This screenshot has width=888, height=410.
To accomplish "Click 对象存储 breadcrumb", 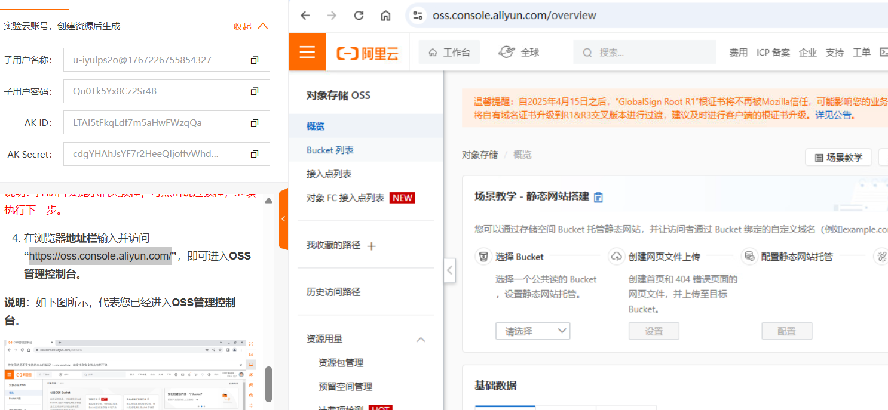I will click(479, 155).
